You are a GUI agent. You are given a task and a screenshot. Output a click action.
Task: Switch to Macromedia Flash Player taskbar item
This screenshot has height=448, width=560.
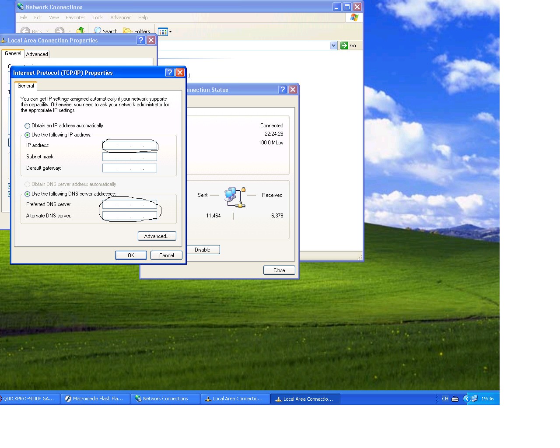[95, 399]
